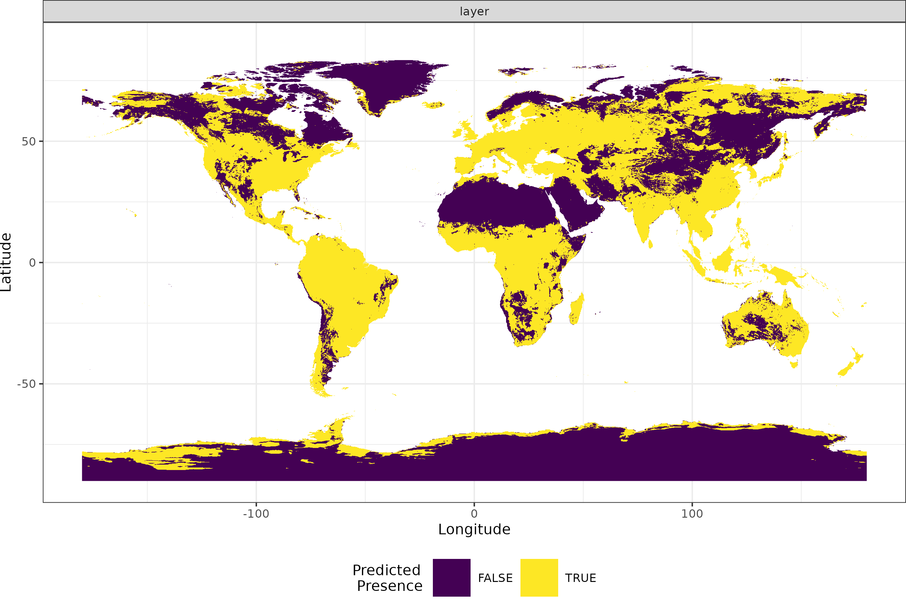Click the Longitude axis title
The height and width of the screenshot is (604, 906).
coord(474,529)
